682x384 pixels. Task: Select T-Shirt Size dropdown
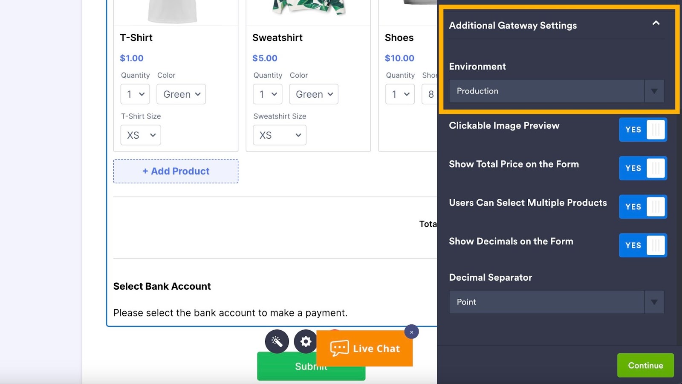pyautogui.click(x=141, y=135)
